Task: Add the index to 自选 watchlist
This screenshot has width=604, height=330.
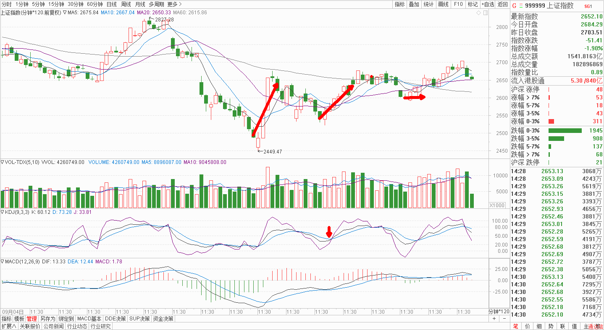Action: 487,4
